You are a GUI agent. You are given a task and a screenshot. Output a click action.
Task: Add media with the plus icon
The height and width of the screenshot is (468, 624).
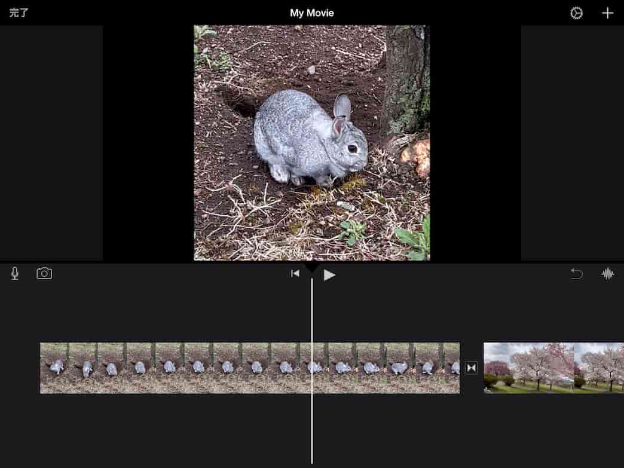[x=607, y=13]
